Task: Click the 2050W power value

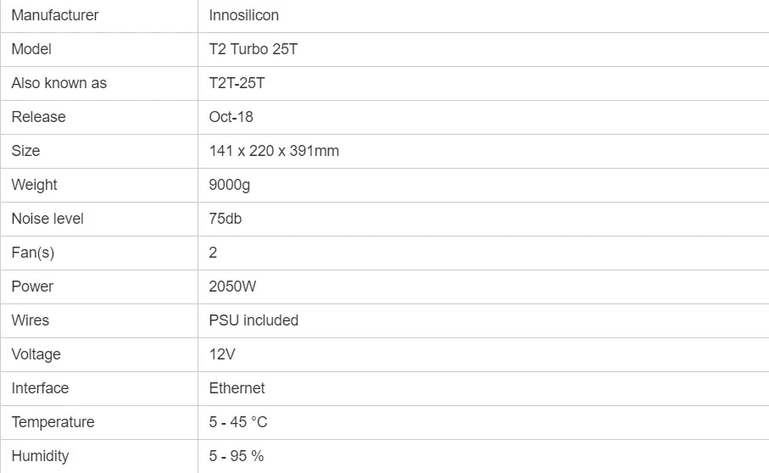Action: (232, 287)
